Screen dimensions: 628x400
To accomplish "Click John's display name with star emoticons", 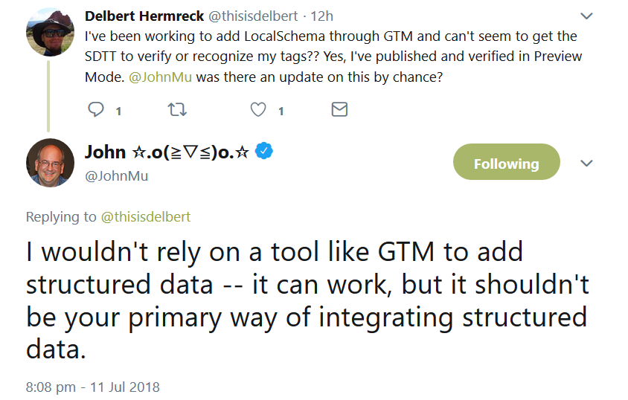I will (167, 152).
